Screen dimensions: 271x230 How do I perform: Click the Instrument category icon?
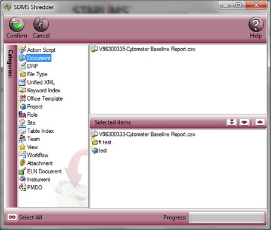(23, 179)
